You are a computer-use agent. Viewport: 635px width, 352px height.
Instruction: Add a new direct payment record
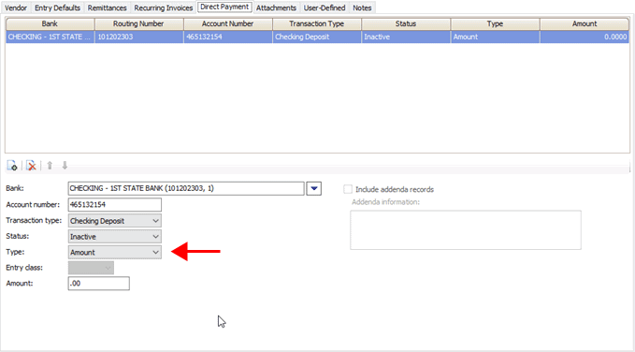point(12,166)
